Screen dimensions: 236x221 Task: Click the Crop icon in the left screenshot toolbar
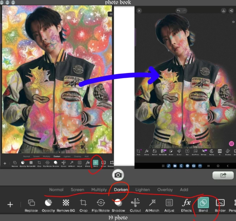coord(39,163)
